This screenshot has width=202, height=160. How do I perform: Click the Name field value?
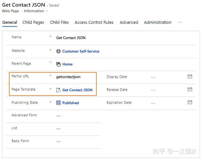click(x=71, y=38)
